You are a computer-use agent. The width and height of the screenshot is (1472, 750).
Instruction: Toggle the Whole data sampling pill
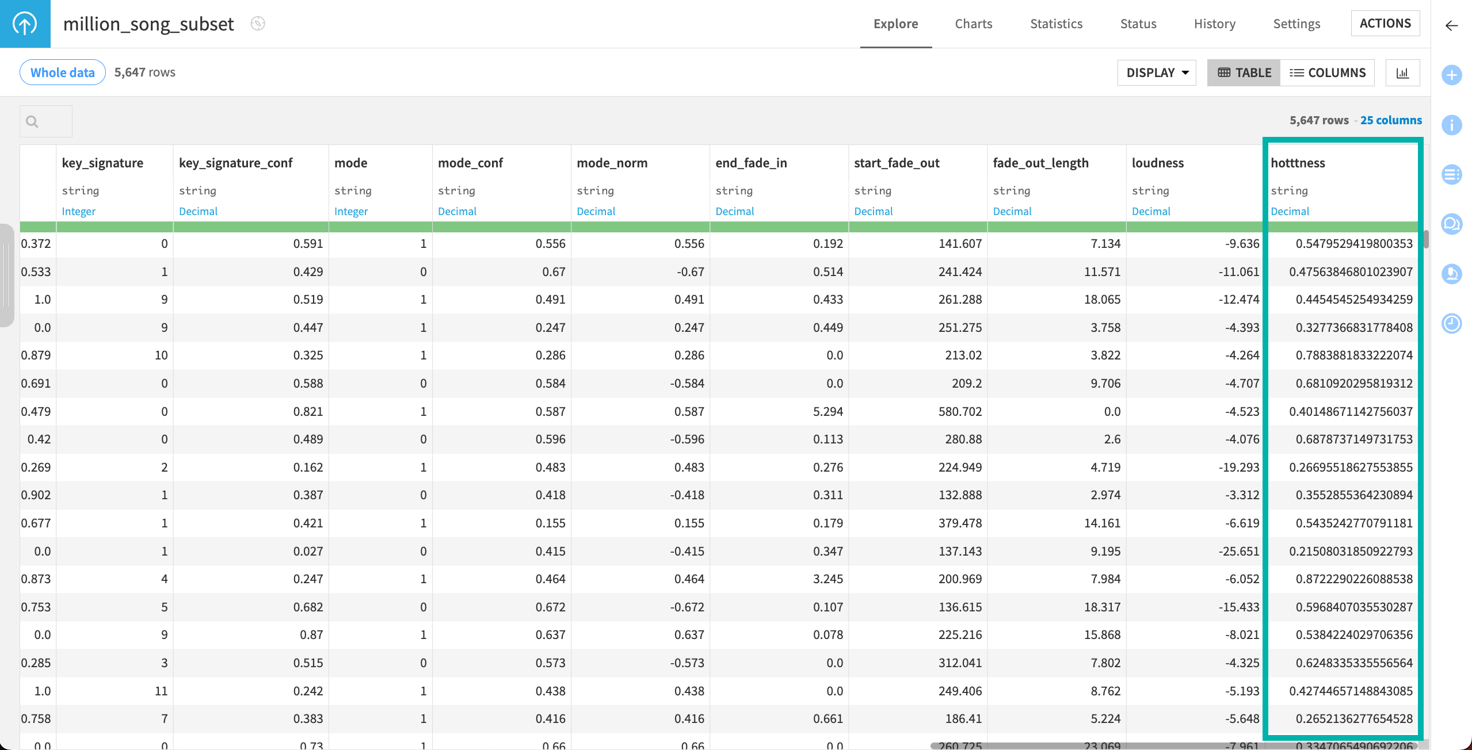(x=62, y=72)
